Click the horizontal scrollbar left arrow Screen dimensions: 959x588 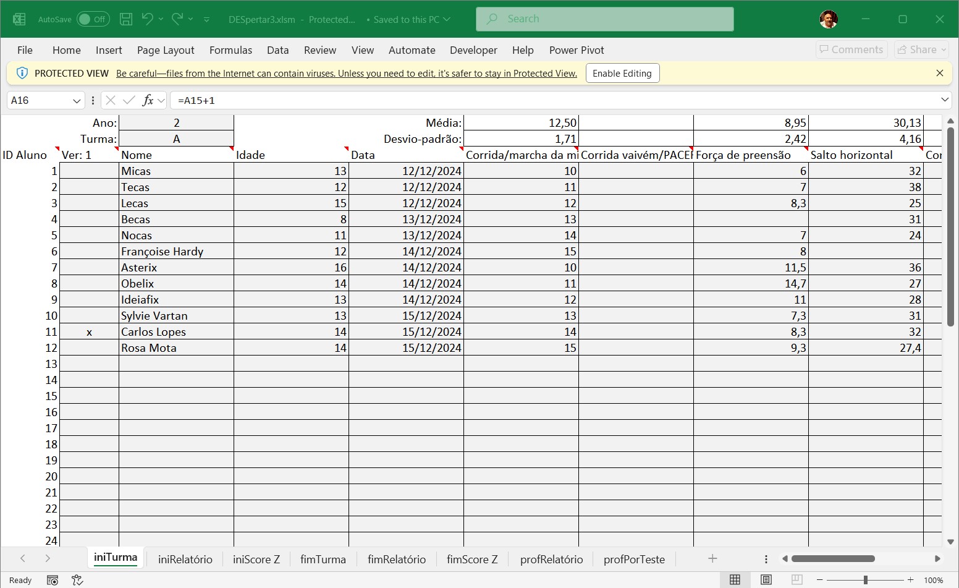(785, 558)
